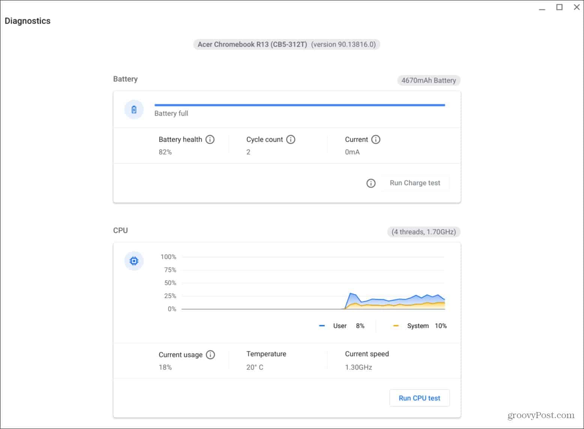
Task: Click the battery full progress bar
Action: (300, 105)
